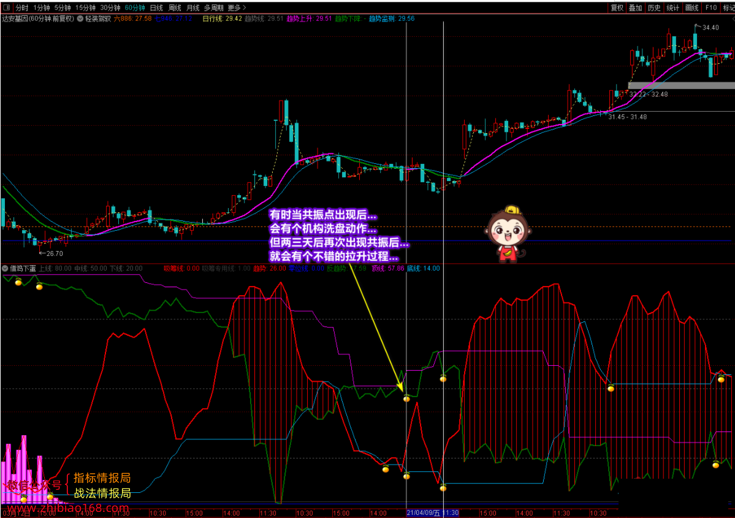Image resolution: width=735 pixels, height=518 pixels.
Task: Click the 趋势上升: 29.51 value
Action: pyautogui.click(x=309, y=19)
